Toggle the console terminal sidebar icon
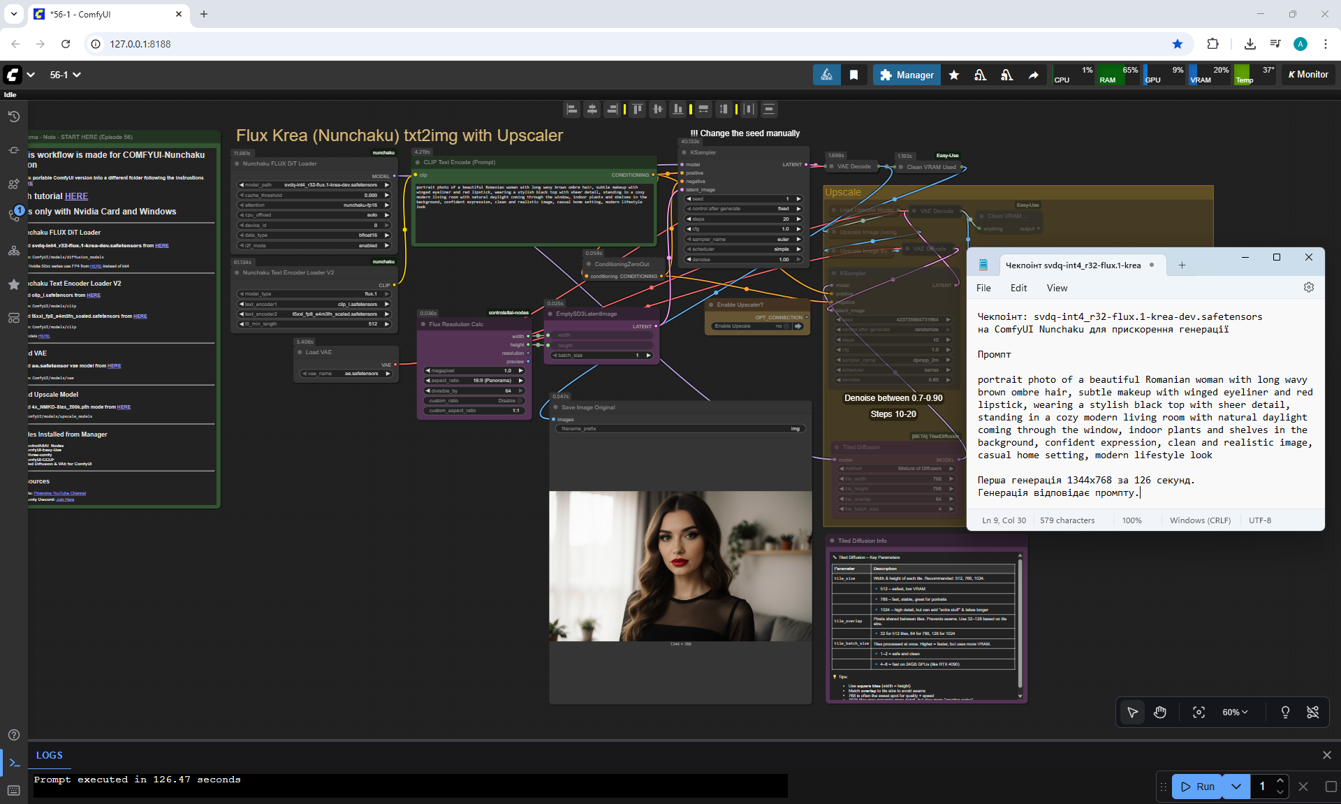The height and width of the screenshot is (804, 1341). tap(14, 763)
